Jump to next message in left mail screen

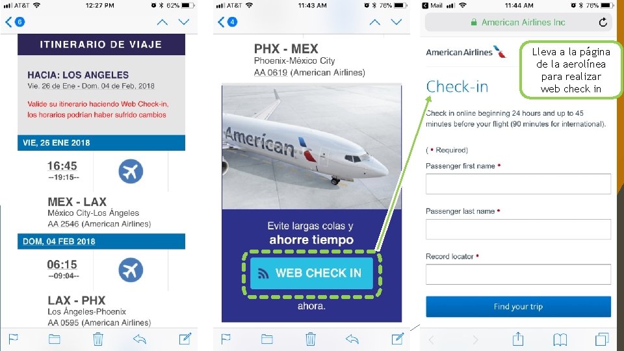(x=184, y=22)
